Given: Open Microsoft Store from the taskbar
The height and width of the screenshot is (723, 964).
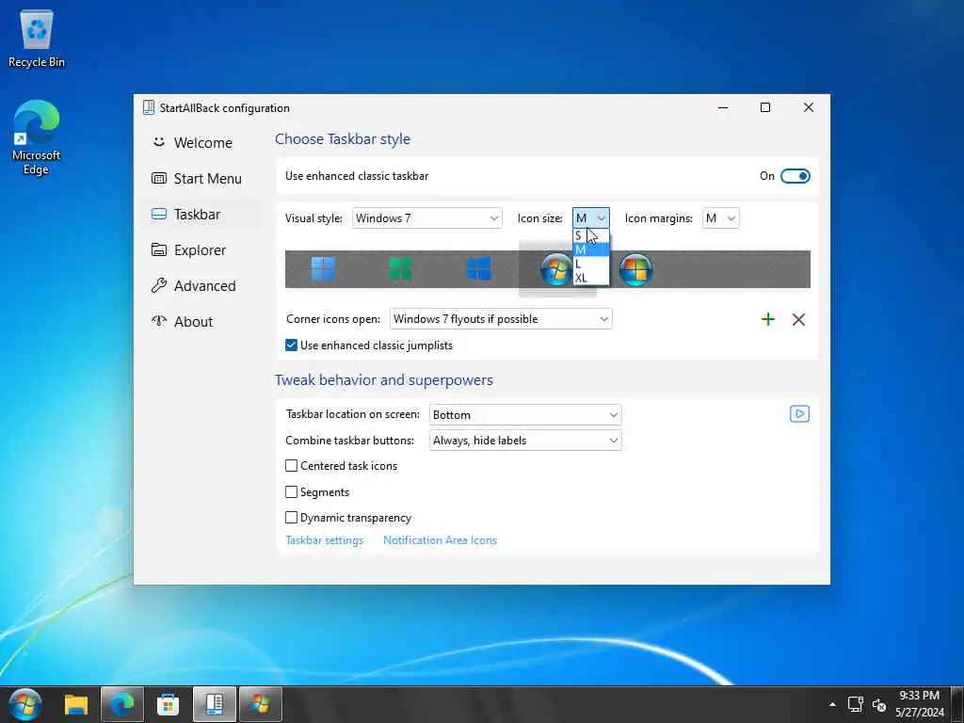Looking at the screenshot, I should tap(168, 704).
